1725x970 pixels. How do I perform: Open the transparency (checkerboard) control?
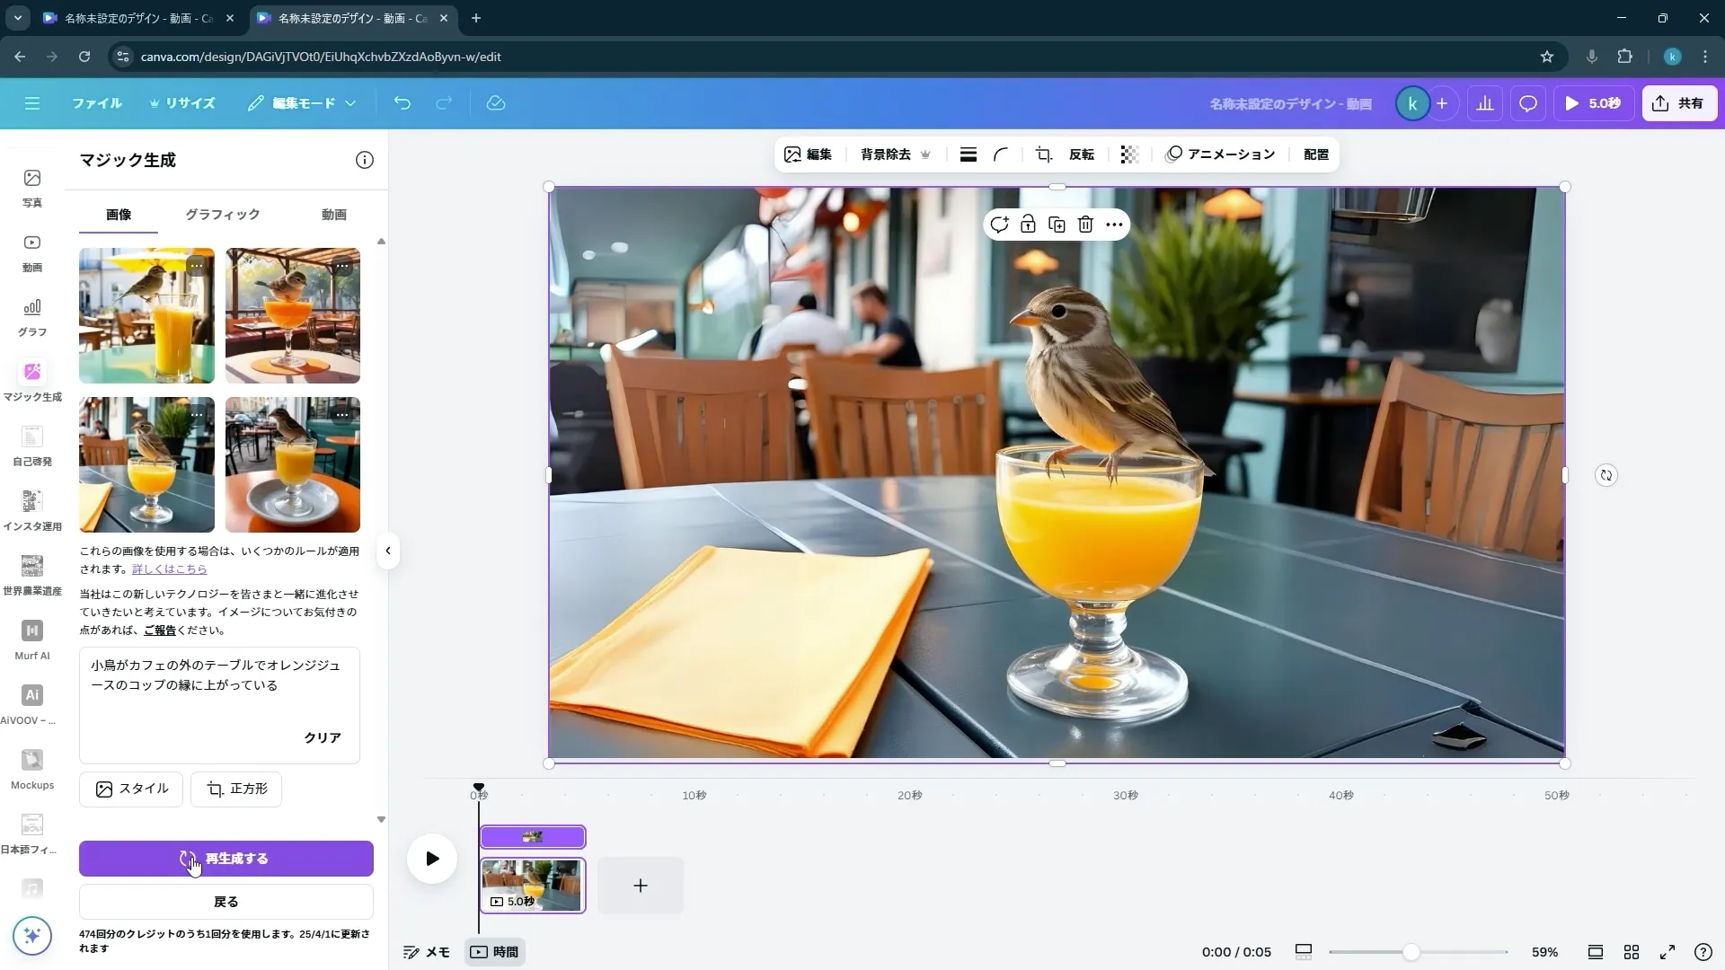tap(1128, 154)
